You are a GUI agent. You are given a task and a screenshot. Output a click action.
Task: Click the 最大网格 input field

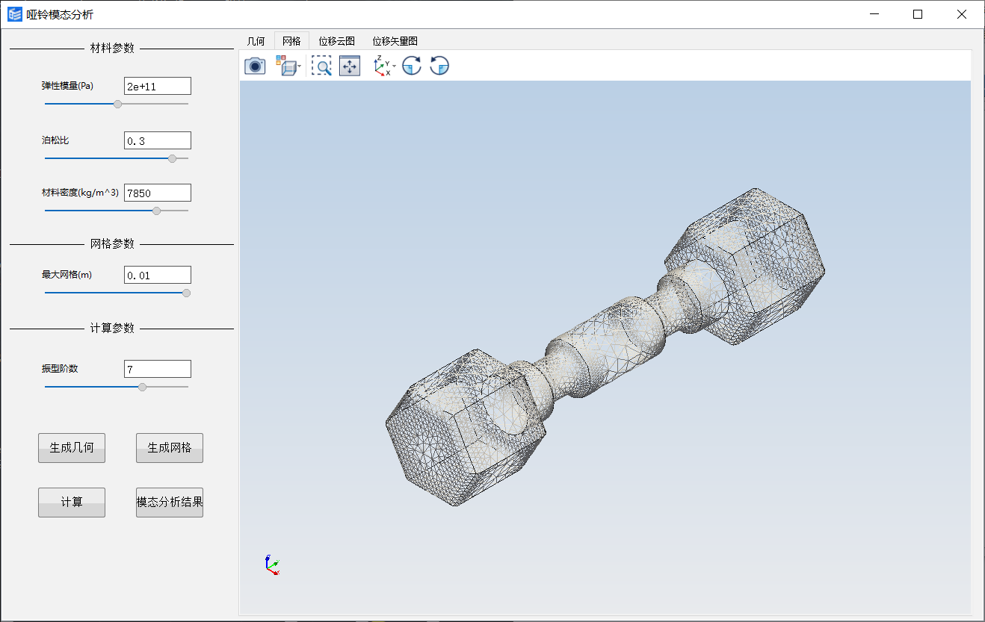coord(158,275)
